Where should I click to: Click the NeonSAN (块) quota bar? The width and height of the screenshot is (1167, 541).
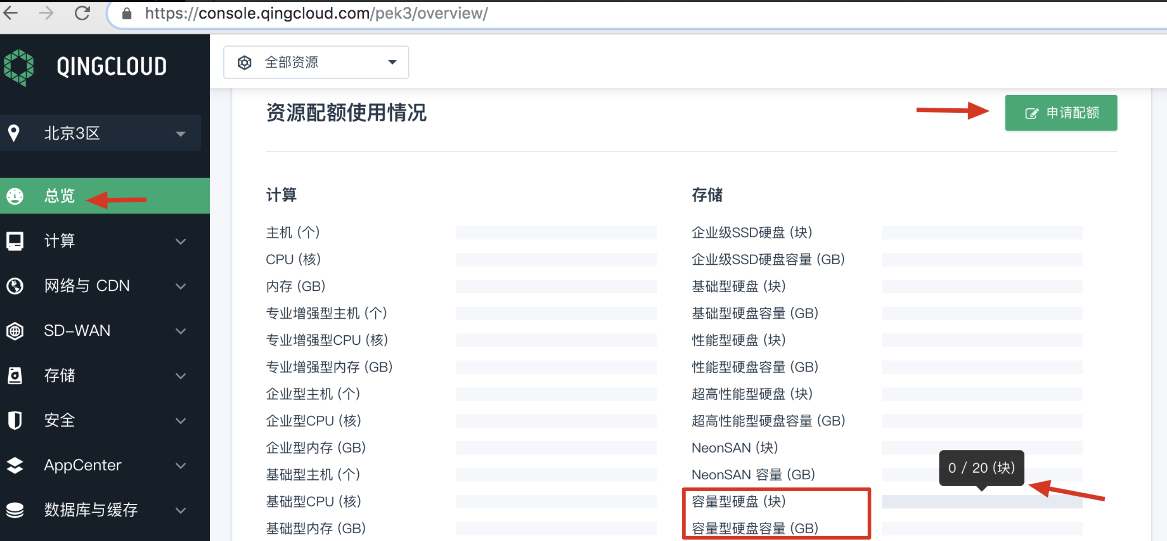tap(982, 448)
